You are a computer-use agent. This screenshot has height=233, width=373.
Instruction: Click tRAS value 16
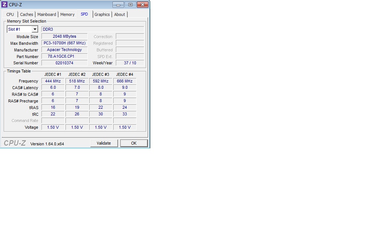(x=53, y=108)
